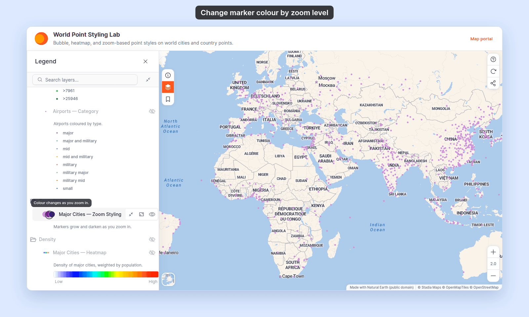Expand the Density folder group
The width and height of the screenshot is (529, 317).
pos(33,239)
